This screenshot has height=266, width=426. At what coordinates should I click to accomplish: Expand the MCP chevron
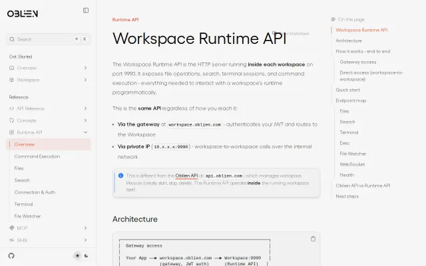click(x=85, y=228)
